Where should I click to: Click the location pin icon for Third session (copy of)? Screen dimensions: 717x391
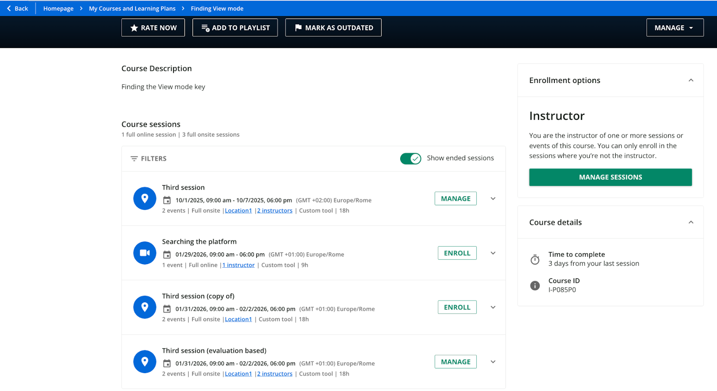145,307
